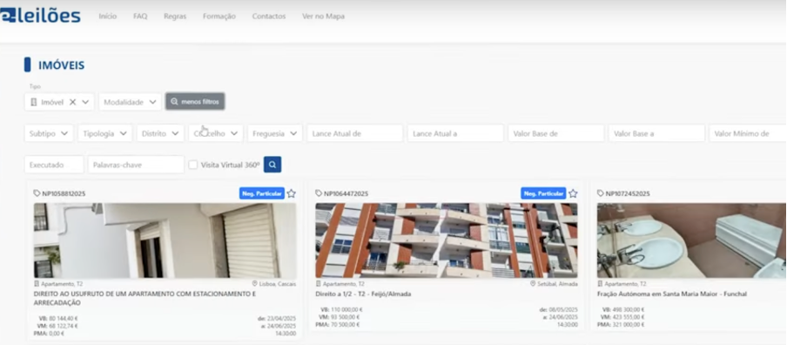
Task: Open the Modalidade dropdown
Action: click(130, 102)
